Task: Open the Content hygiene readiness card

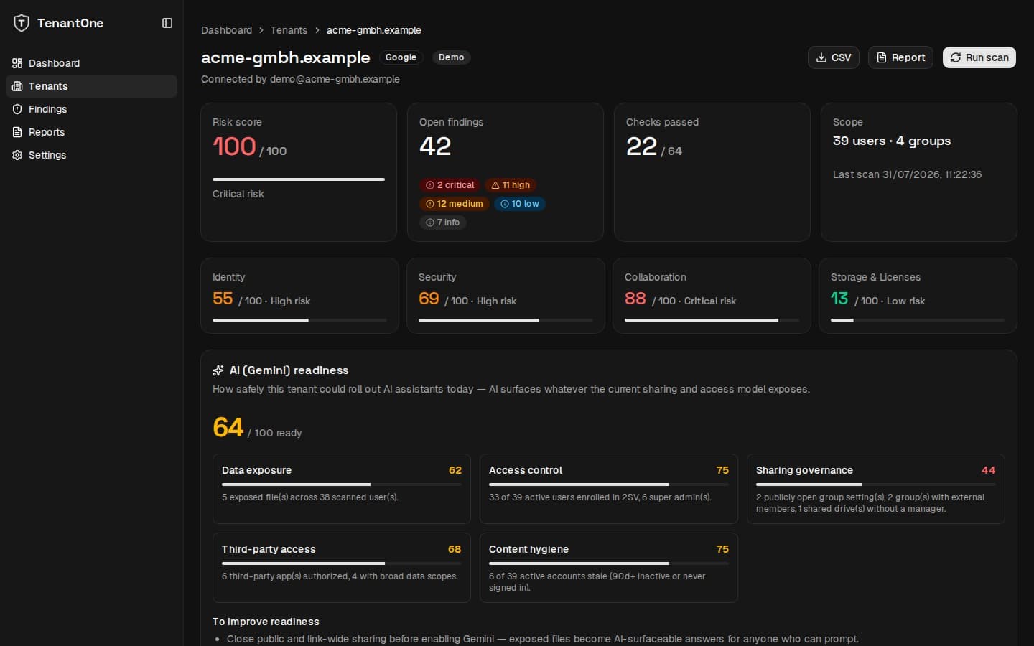Action: click(x=609, y=568)
